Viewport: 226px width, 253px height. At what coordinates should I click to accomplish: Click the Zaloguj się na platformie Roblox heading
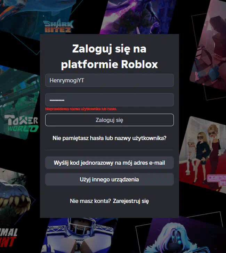pyautogui.click(x=109, y=56)
